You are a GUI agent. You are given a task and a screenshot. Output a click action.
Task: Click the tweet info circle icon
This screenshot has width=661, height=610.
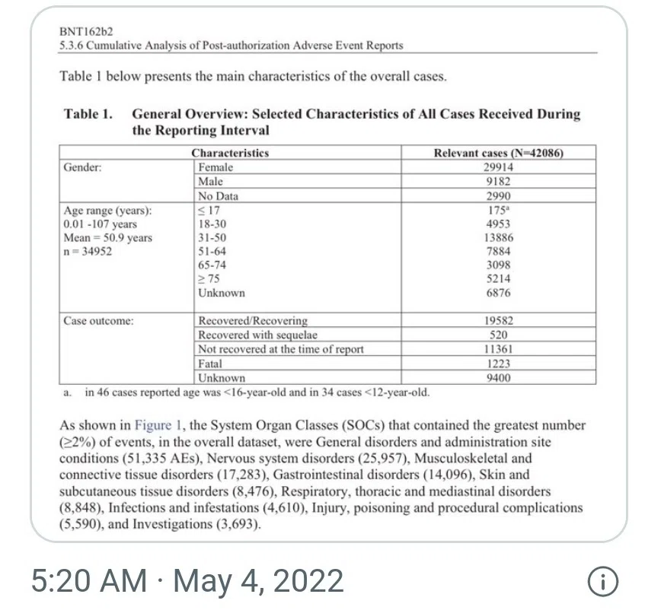tap(603, 582)
